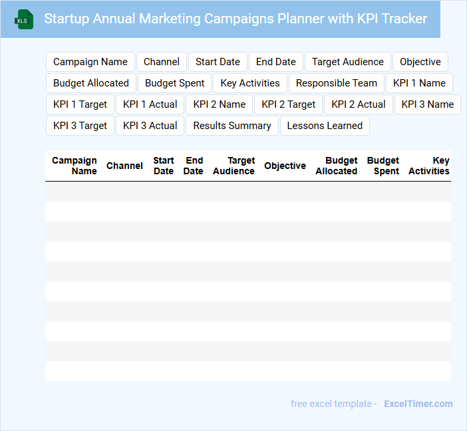The image size is (467, 431).
Task: Click the Key Activities tag
Action: click(250, 83)
